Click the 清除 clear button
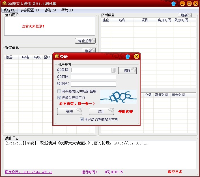Image resolution: width=200 pixels, height=177 pixels. pyautogui.click(x=127, y=71)
